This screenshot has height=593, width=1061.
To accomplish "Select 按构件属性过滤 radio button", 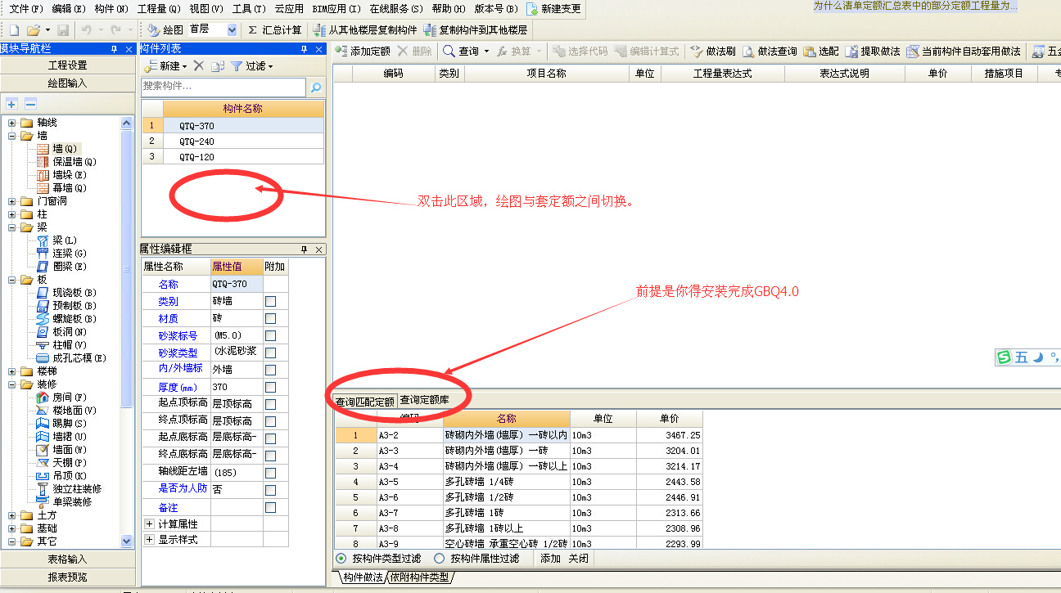I will click(440, 559).
